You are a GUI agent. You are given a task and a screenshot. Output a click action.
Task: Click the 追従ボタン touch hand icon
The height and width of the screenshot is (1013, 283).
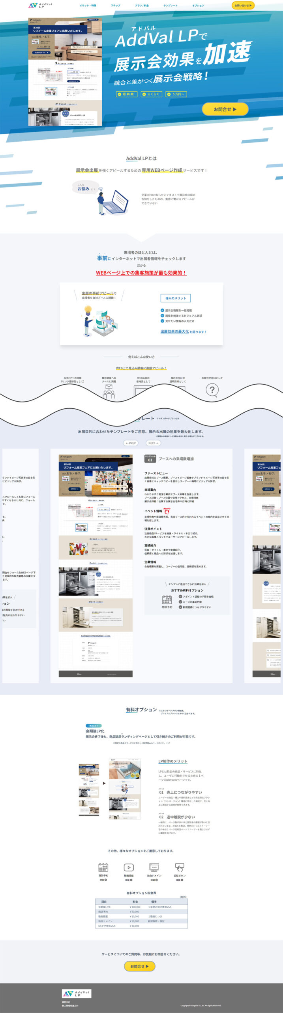[180, 867]
